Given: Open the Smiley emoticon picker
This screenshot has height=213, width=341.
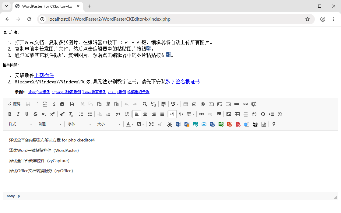Looking at the screenshot, I should click(254, 114).
